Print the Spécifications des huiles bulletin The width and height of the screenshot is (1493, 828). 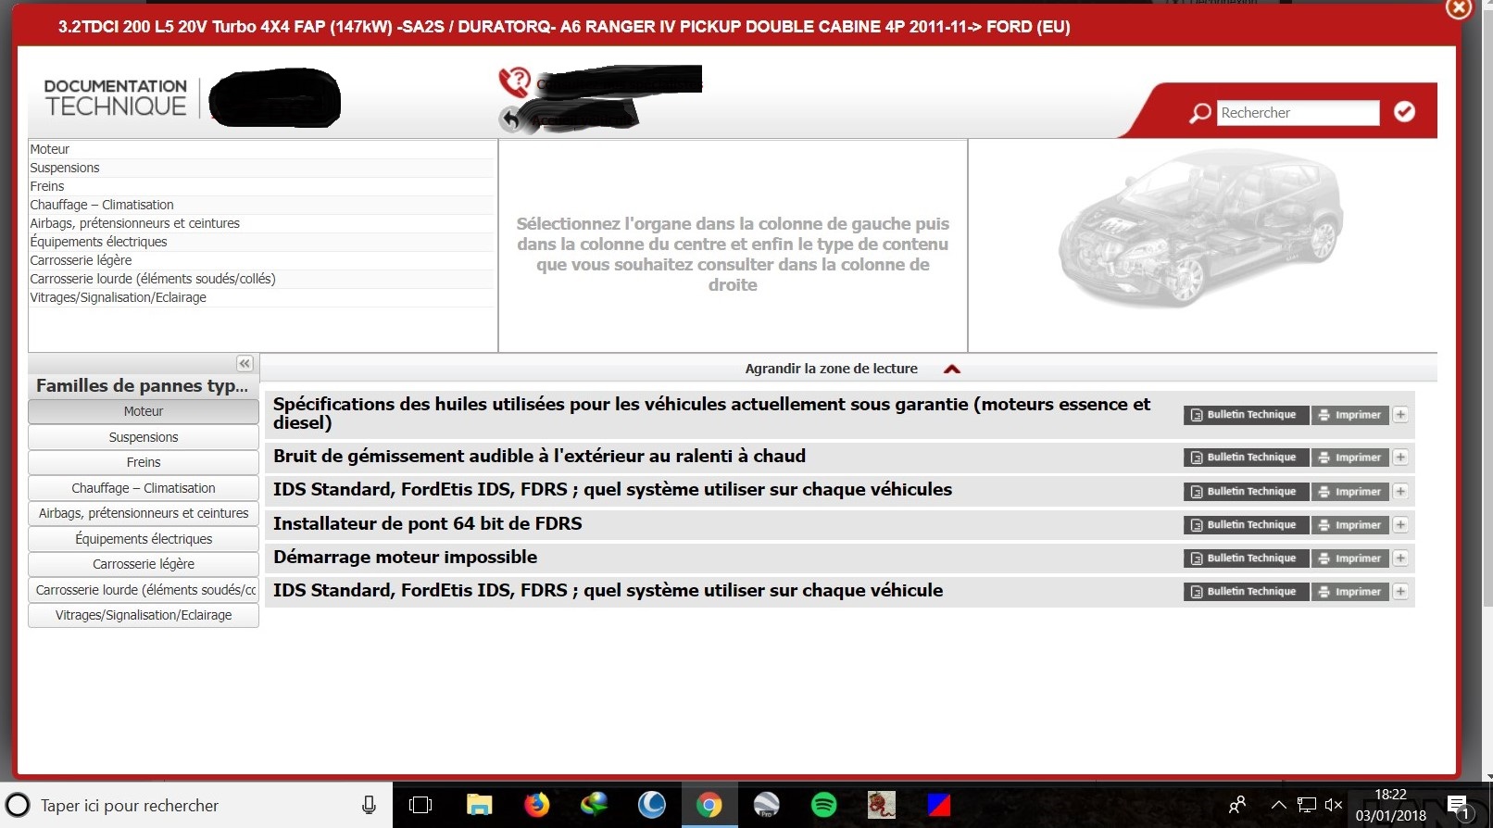coord(1350,415)
